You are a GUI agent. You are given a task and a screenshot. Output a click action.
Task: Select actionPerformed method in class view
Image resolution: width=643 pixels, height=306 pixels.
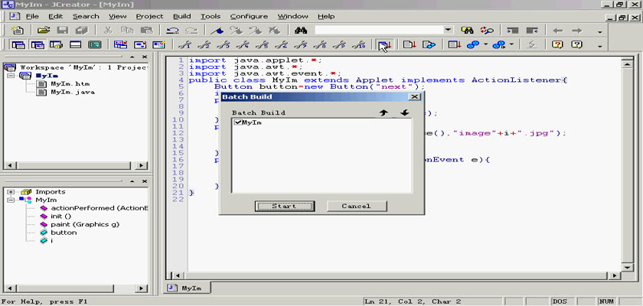(100, 208)
